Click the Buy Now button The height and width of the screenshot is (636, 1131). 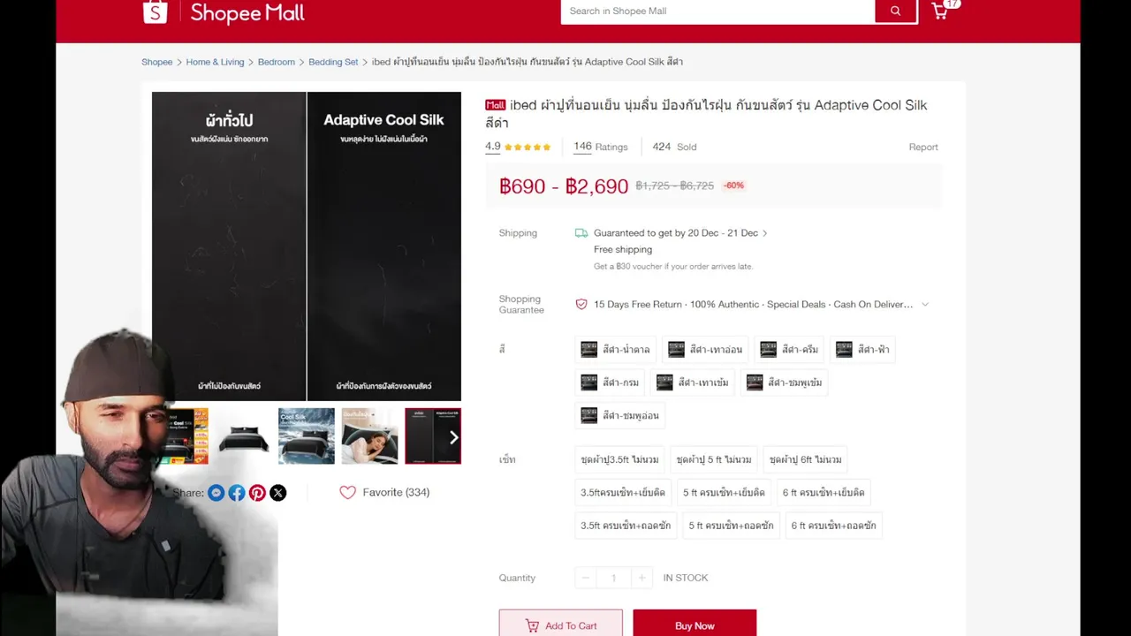tap(695, 625)
